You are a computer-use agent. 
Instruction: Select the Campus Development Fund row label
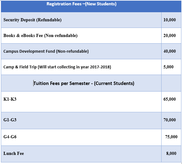point(46,51)
